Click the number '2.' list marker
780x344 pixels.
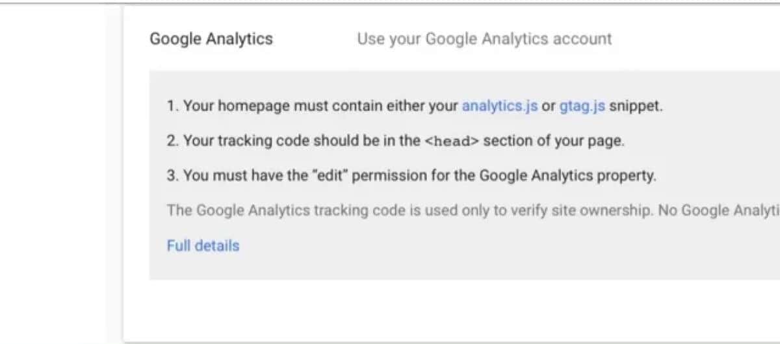pos(172,141)
